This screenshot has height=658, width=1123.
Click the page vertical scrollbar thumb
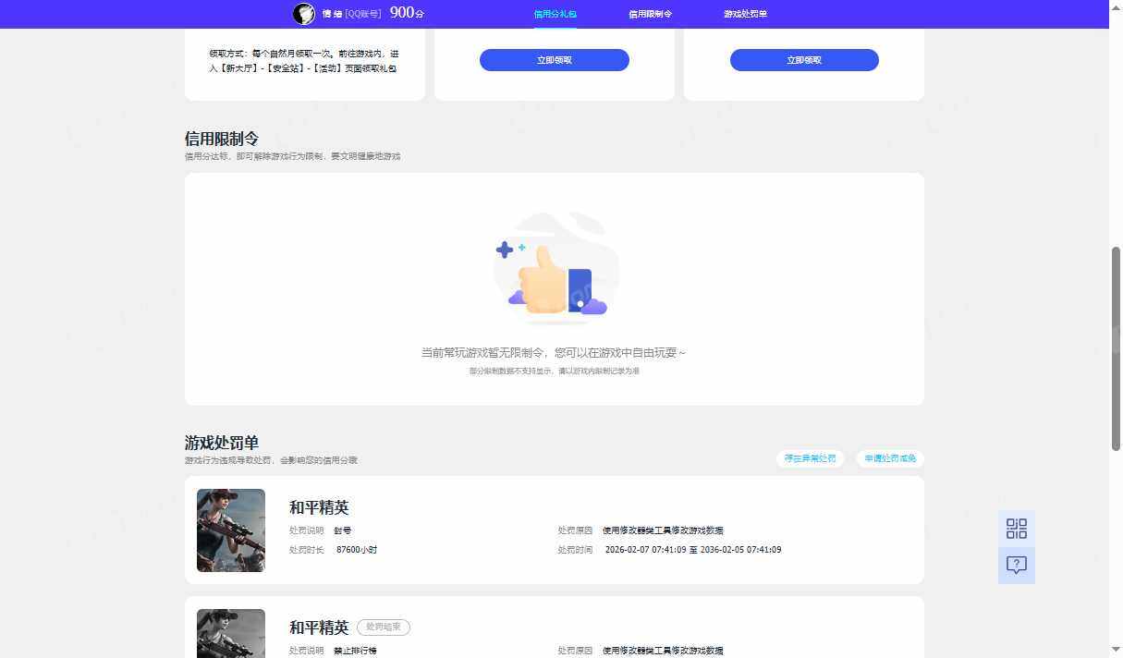tap(1116, 348)
